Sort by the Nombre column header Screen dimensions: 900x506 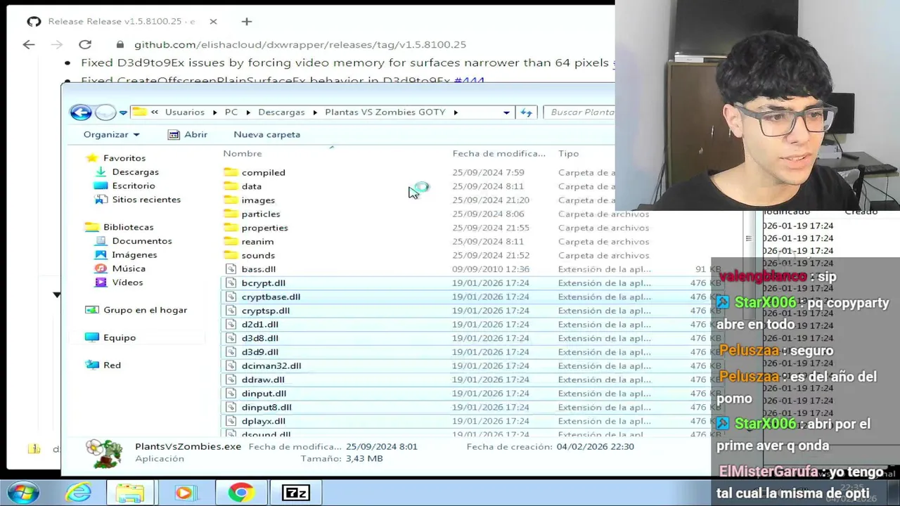coord(243,153)
